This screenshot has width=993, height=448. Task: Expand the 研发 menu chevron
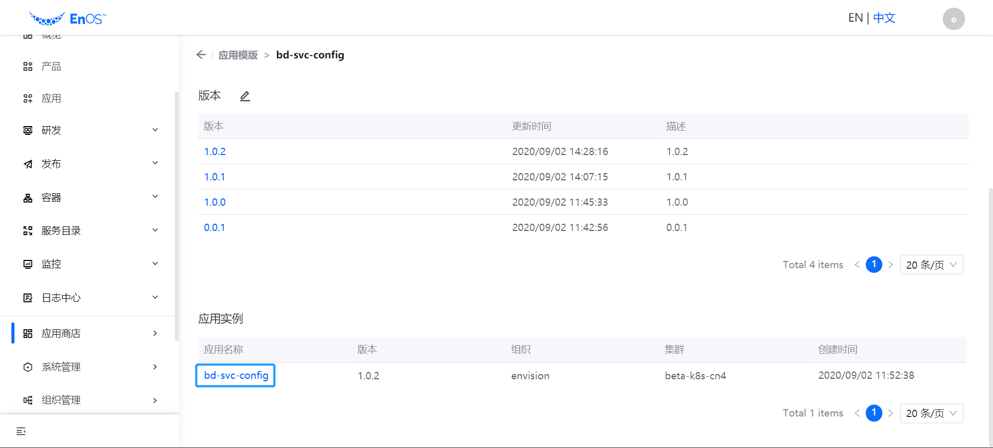point(155,130)
